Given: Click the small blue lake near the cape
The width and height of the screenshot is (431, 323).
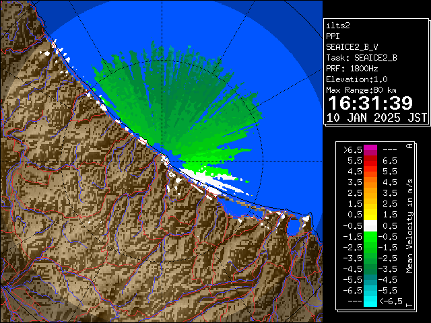Looking at the screenshot, I should (294, 228).
